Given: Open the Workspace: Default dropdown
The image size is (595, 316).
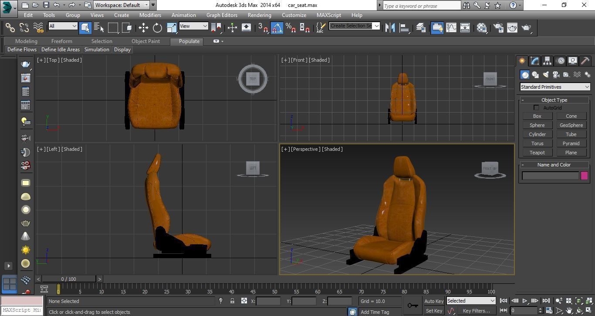Looking at the screenshot, I should pyautogui.click(x=122, y=5).
